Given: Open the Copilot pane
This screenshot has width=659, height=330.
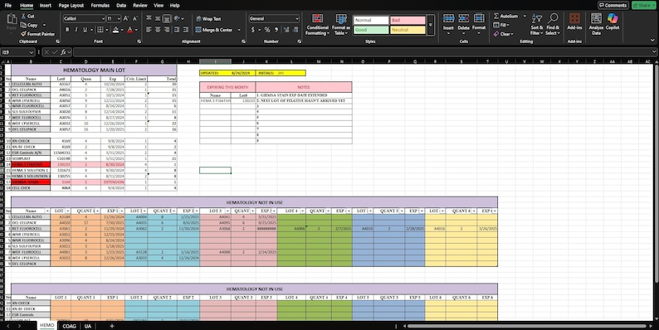Looking at the screenshot, I should click(613, 22).
